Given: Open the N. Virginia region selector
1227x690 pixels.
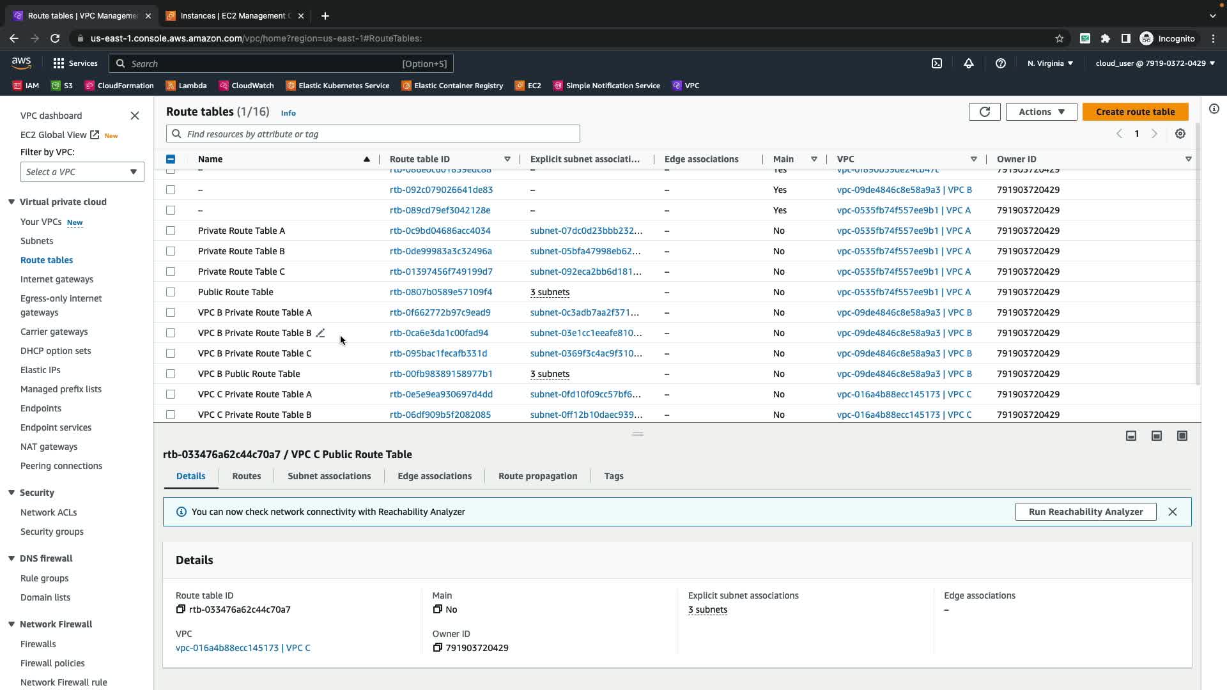Looking at the screenshot, I should pyautogui.click(x=1050, y=63).
